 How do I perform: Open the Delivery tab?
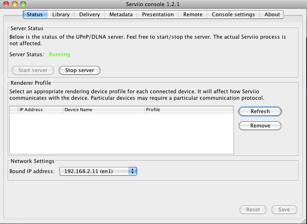coord(89,14)
